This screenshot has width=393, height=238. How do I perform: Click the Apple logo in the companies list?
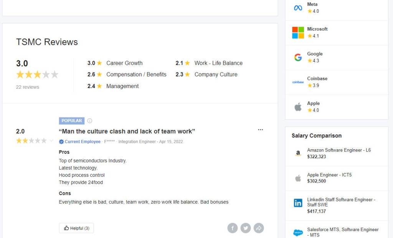[x=298, y=107]
